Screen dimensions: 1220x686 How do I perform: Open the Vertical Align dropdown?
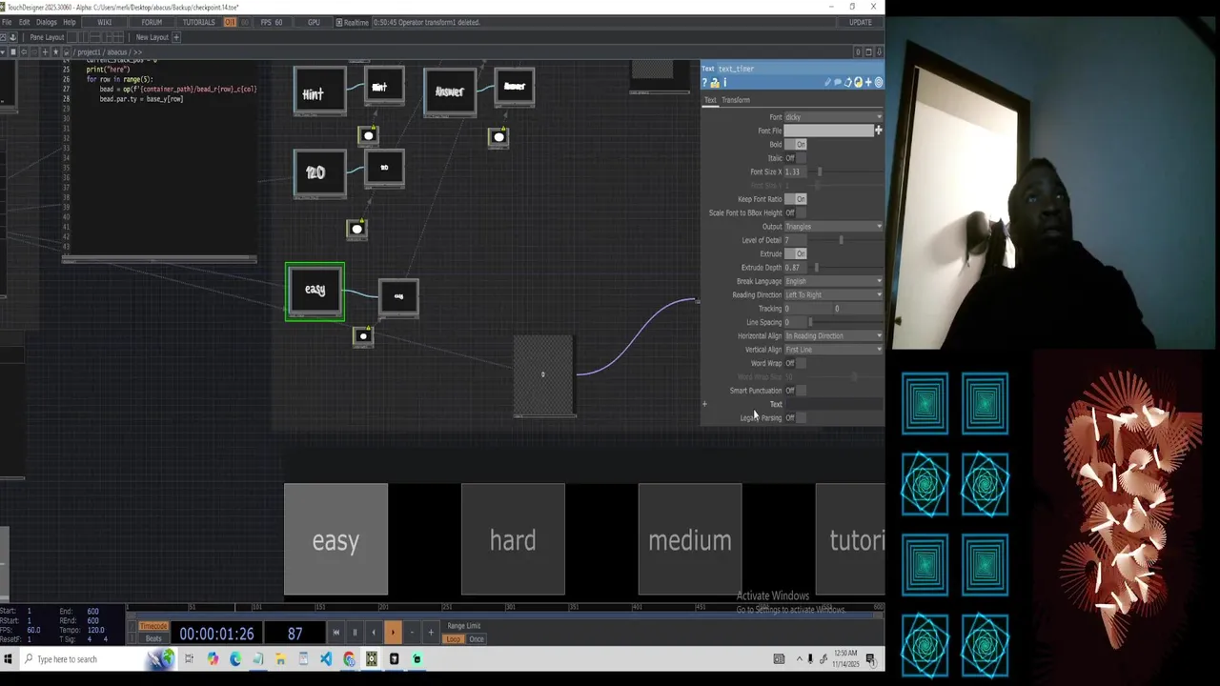click(833, 350)
